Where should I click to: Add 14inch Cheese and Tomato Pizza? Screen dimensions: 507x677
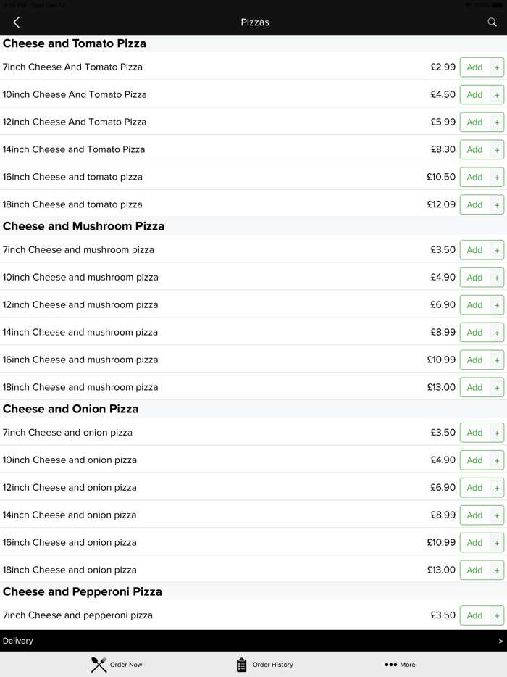coord(474,150)
